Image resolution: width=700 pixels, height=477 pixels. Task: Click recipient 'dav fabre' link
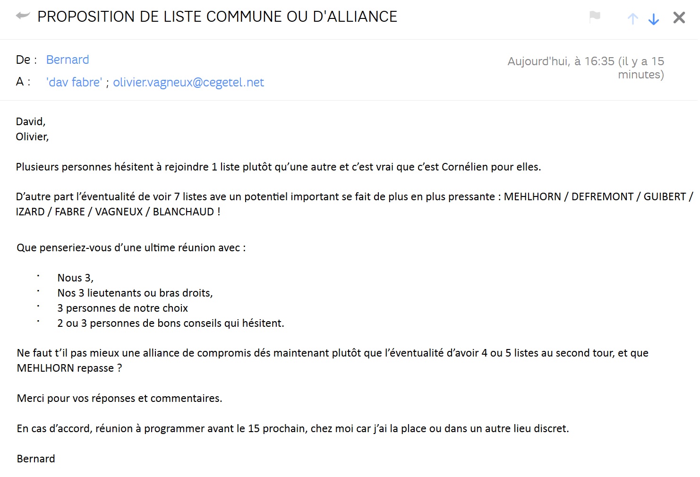click(x=74, y=82)
